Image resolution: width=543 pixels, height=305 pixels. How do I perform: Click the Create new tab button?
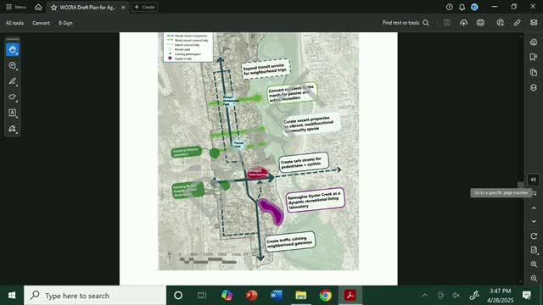144,7
